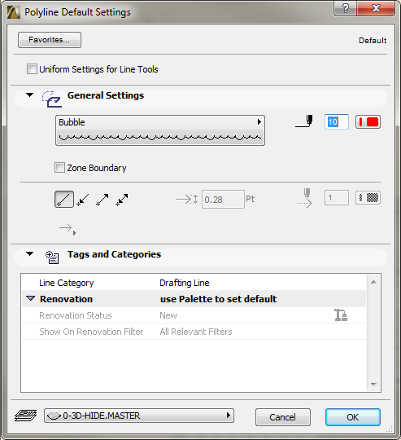401x440 pixels.
Task: Select arrowhead at start point option
Action: pos(83,200)
